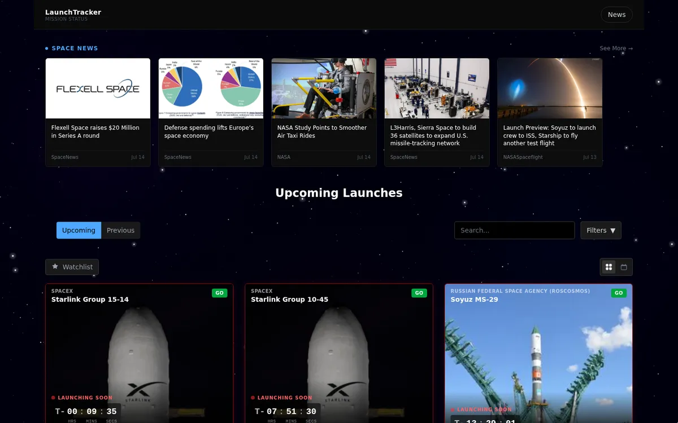This screenshot has height=423, width=678.
Task: Click GO badge on Starlink Group 10-45
Action: (x=419, y=293)
